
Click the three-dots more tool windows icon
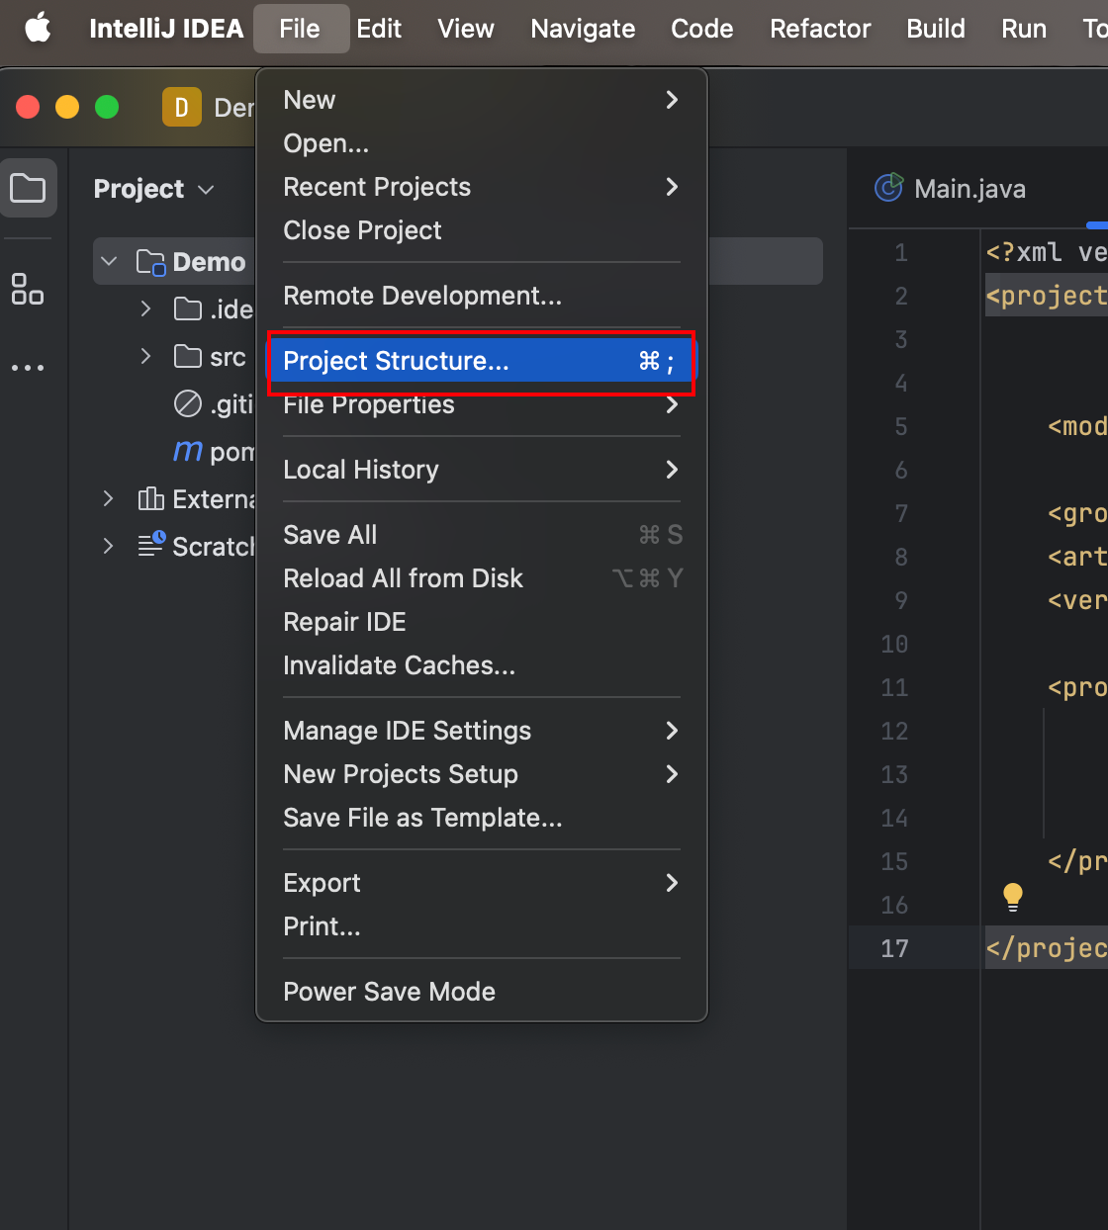point(28,368)
